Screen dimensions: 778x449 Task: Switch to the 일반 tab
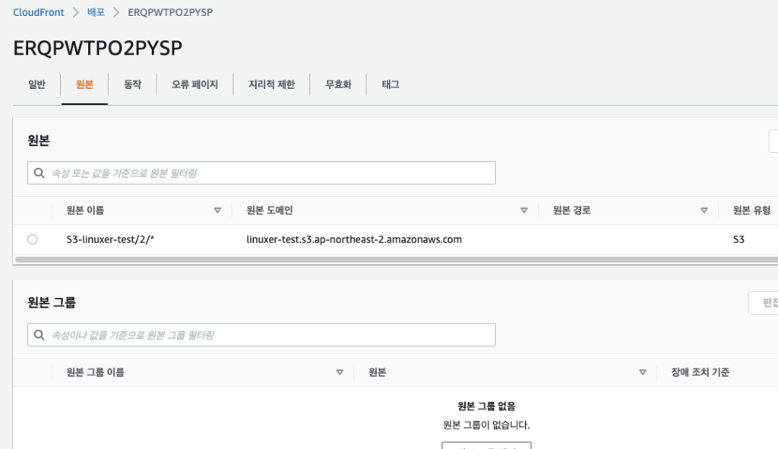click(36, 85)
